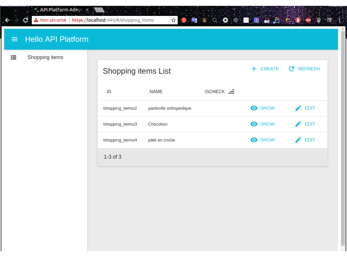The width and height of the screenshot is (347, 257).
Task: Show details for pâté en croûte
Action: [x=263, y=140]
